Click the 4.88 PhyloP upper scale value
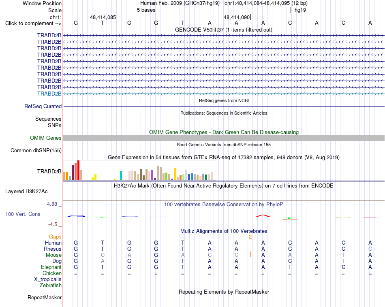 52,204
